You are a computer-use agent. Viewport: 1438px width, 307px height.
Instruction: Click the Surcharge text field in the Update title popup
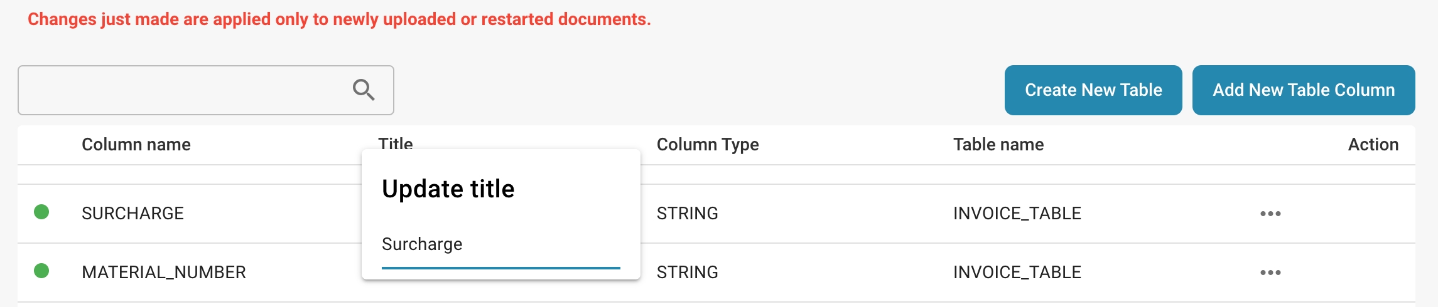click(x=500, y=244)
